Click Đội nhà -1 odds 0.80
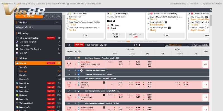The width and height of the screenshot is (223, 111). pyautogui.click(x=116, y=36)
